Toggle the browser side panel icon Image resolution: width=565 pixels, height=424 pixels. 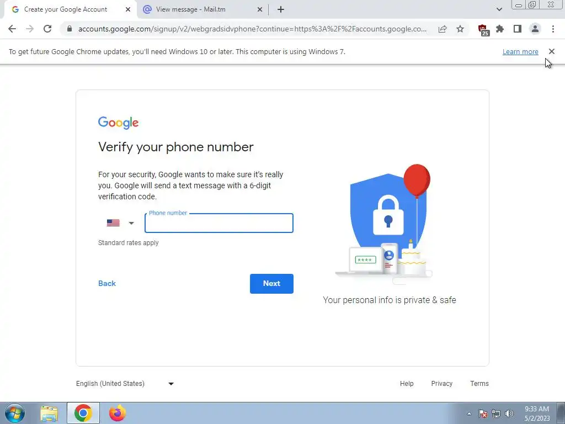tap(518, 29)
